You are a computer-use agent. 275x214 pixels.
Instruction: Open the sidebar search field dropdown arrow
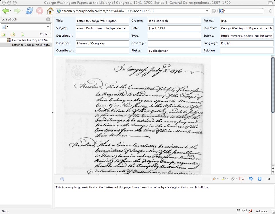tap(48, 27)
